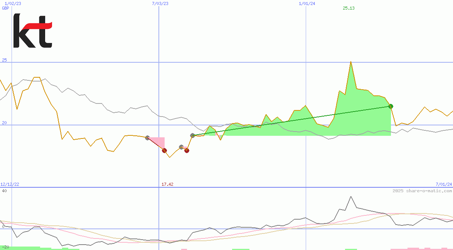
Task: Select the 1/01/24 date label
Action: [x=307, y=3]
